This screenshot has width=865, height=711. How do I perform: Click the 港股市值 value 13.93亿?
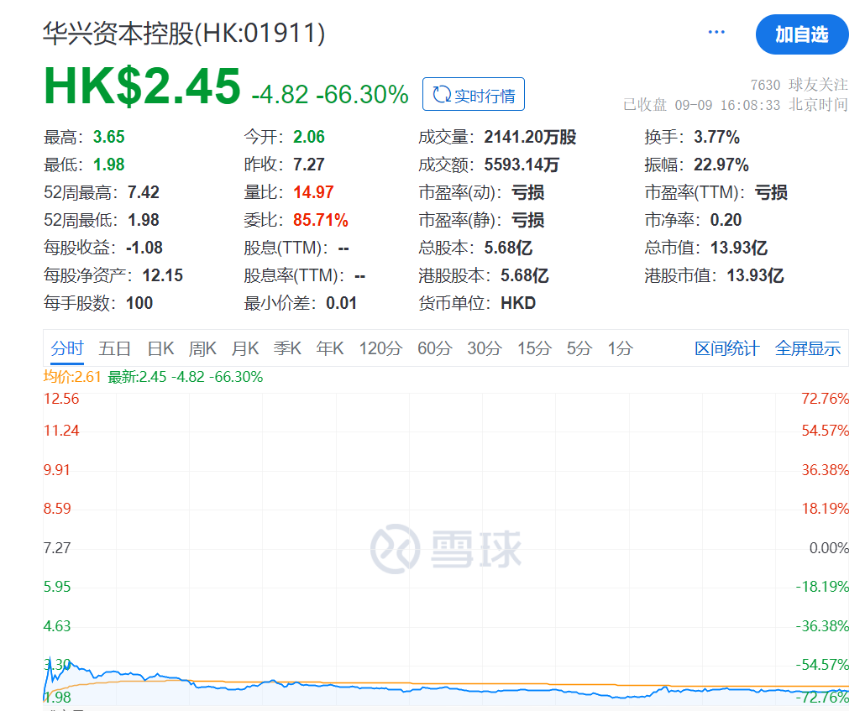point(755,275)
